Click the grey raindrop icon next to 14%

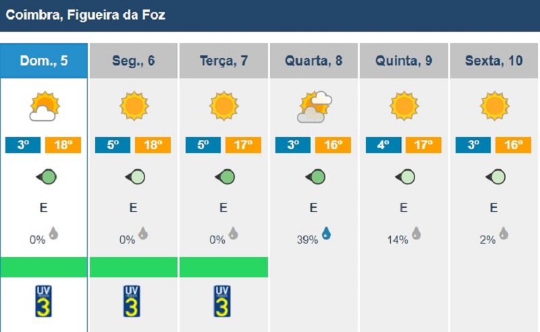pyautogui.click(x=416, y=233)
